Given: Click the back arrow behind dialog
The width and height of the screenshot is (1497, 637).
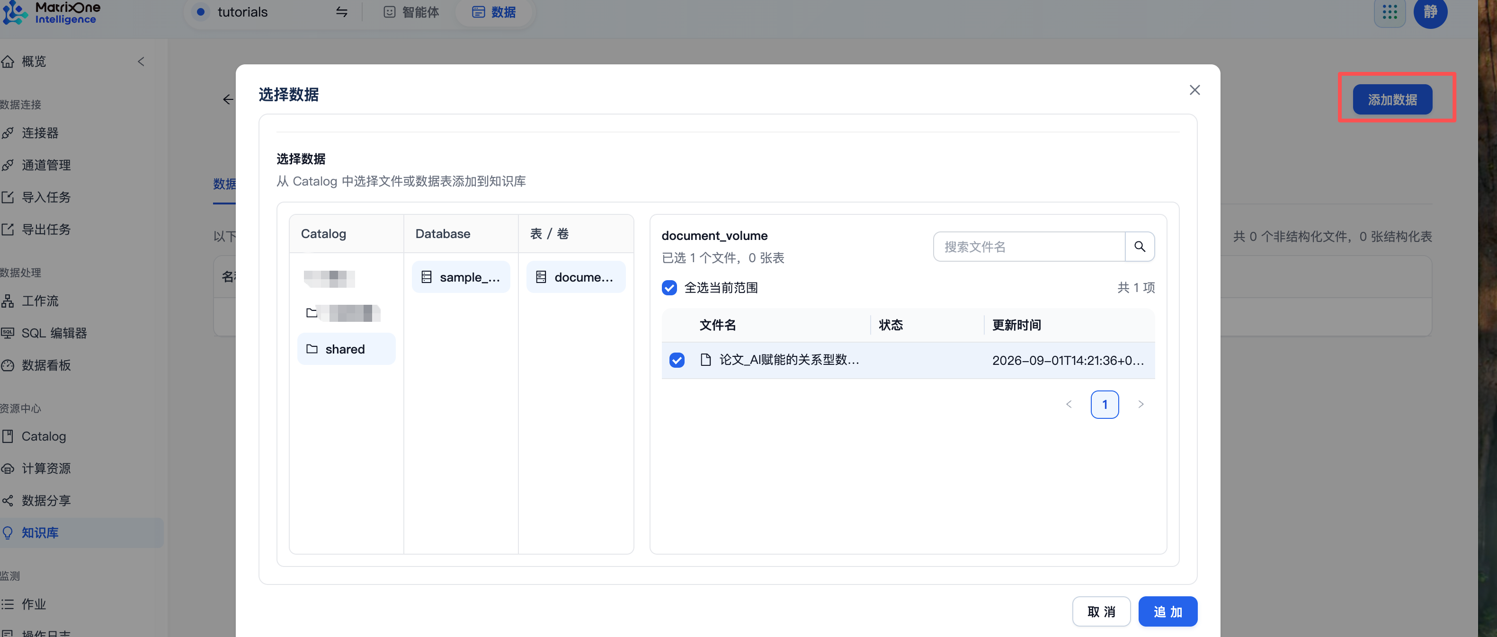Looking at the screenshot, I should (228, 100).
